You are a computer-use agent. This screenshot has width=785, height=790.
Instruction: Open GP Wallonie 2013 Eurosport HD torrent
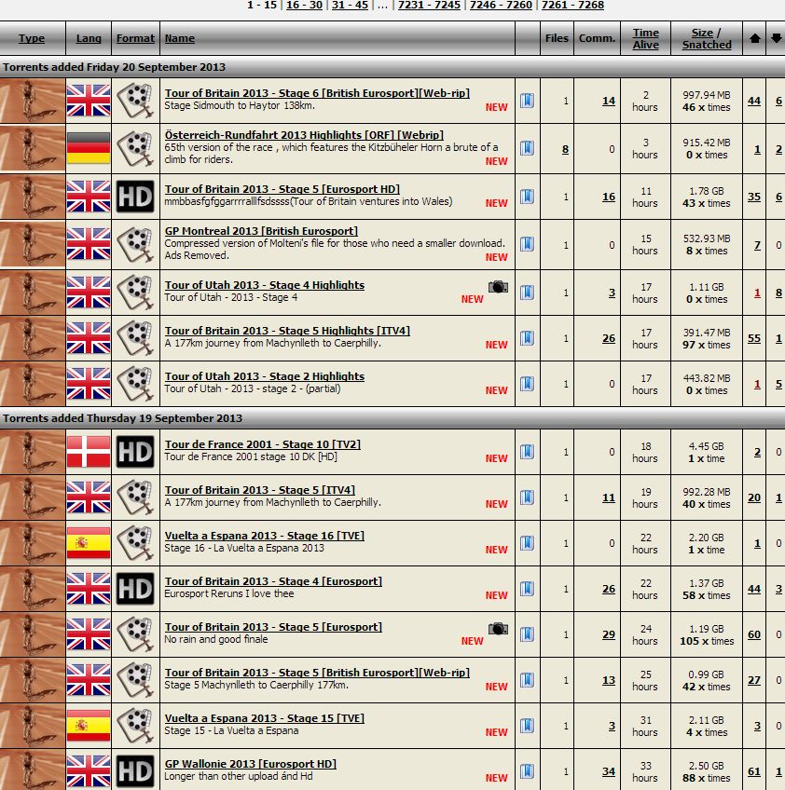(x=251, y=764)
